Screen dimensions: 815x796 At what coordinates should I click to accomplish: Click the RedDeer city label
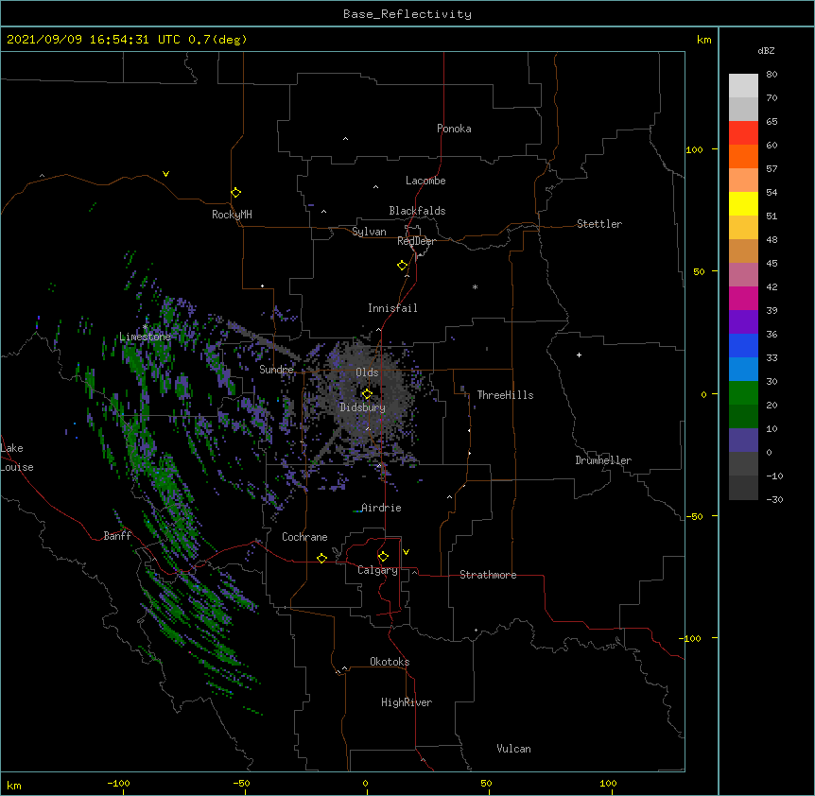click(x=416, y=241)
